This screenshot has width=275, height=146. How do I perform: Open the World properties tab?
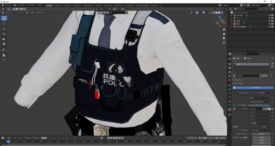pyautogui.click(x=230, y=80)
